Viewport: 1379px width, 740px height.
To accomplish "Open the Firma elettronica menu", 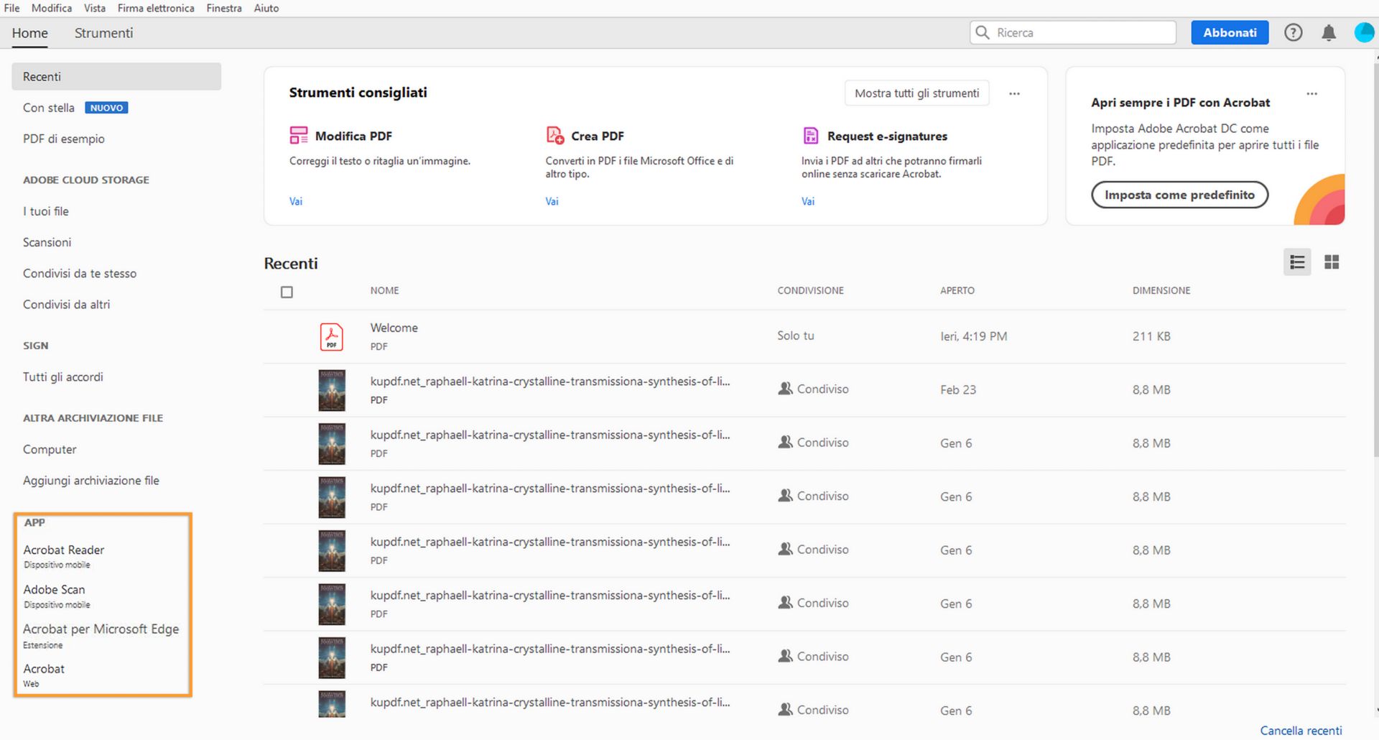I will (156, 8).
